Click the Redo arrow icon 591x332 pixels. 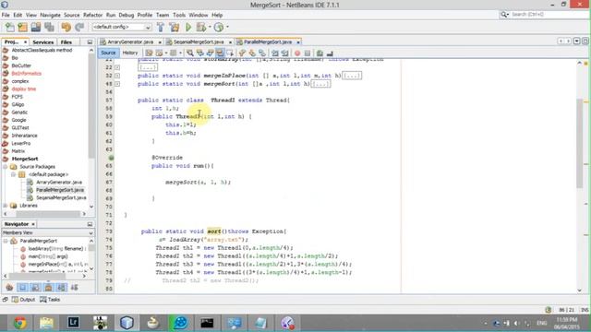[x=79, y=27]
